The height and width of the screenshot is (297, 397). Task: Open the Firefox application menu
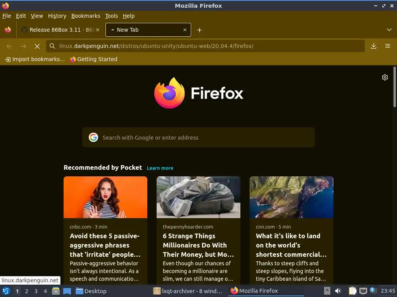pos(387,46)
